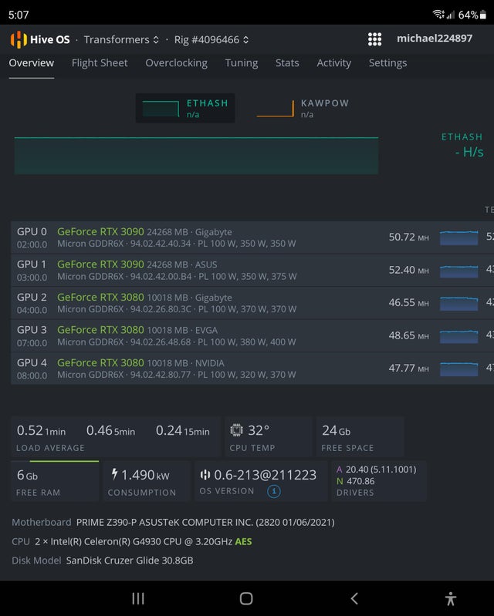The height and width of the screenshot is (616, 494).
Task: Switch to the Flight Sheet tab
Action: (x=100, y=63)
